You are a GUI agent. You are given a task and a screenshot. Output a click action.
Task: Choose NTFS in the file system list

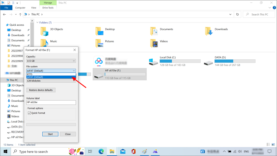coord(51,74)
